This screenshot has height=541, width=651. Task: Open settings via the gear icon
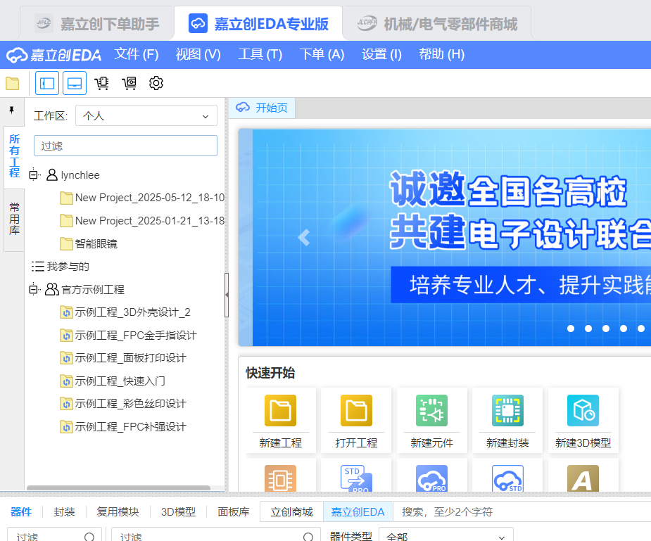[x=156, y=84]
